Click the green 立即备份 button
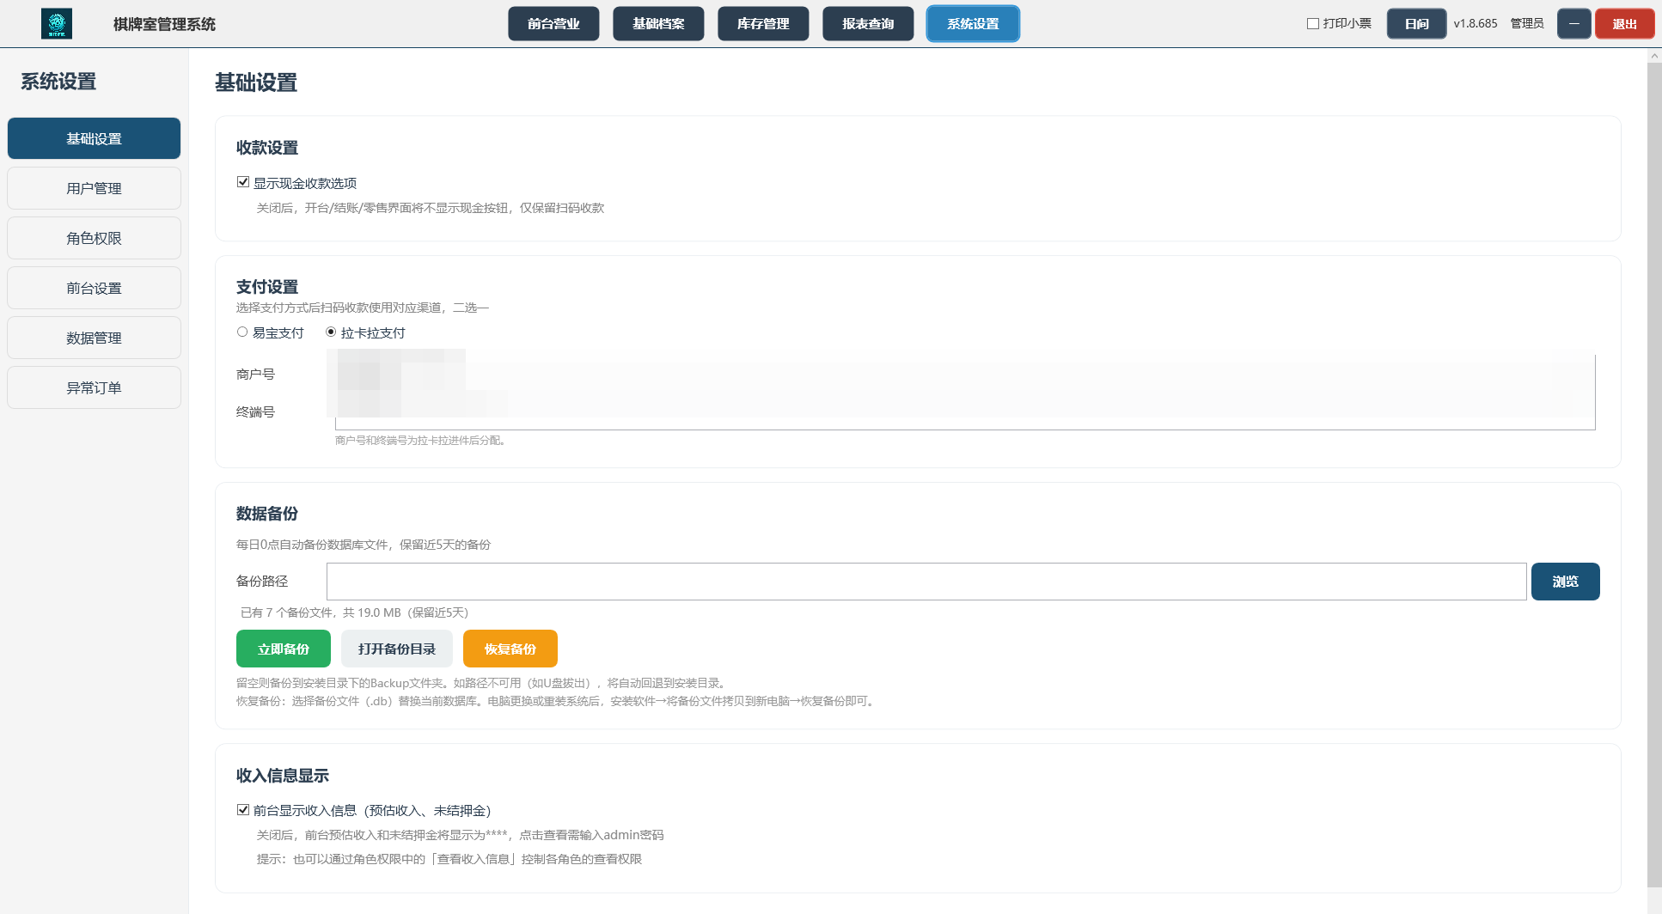This screenshot has width=1662, height=914. 284,649
